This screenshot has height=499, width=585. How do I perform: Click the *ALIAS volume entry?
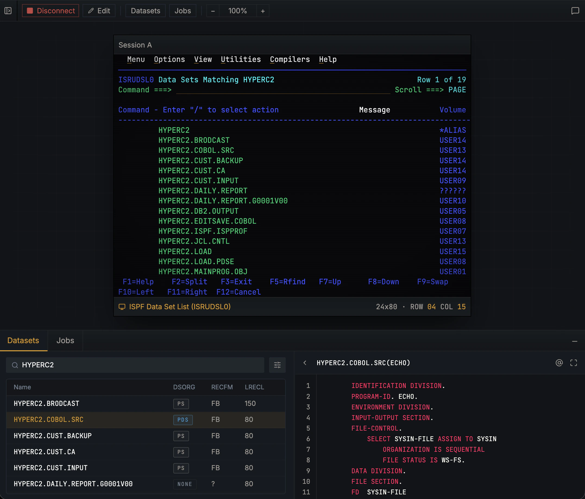[x=452, y=130]
